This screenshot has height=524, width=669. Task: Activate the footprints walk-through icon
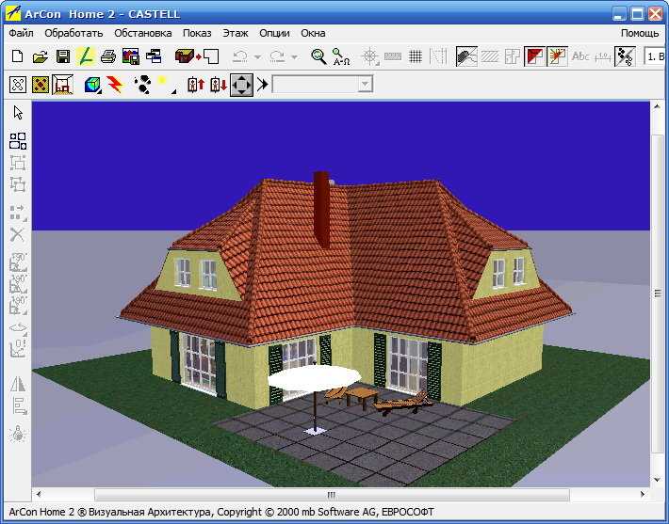pos(142,85)
